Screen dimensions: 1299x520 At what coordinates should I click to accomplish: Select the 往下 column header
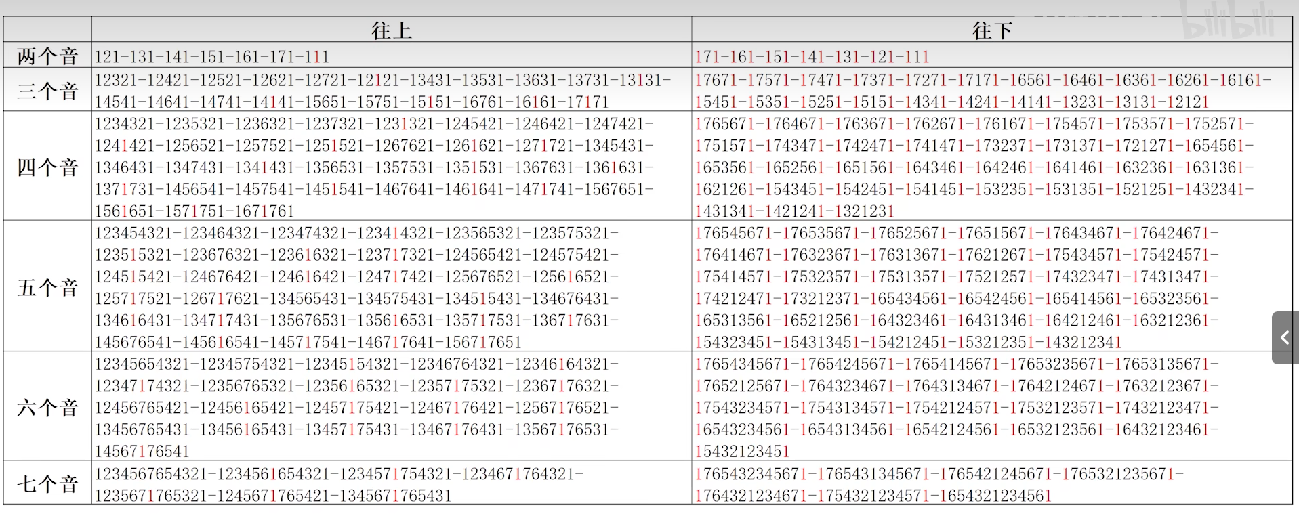992,30
